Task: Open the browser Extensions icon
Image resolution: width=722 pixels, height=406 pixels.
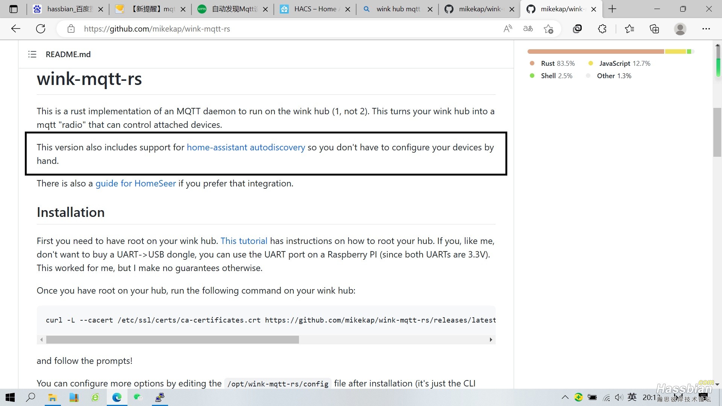Action: 602,29
